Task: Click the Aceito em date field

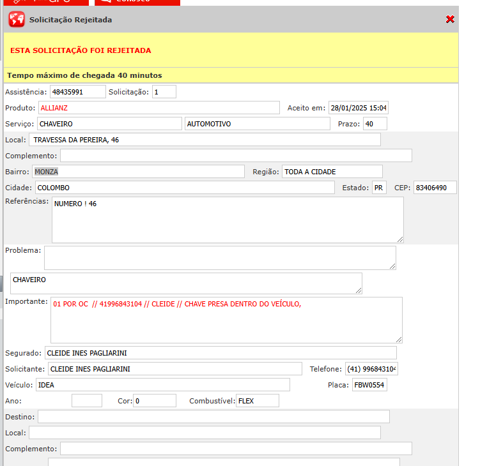Action: [359, 108]
